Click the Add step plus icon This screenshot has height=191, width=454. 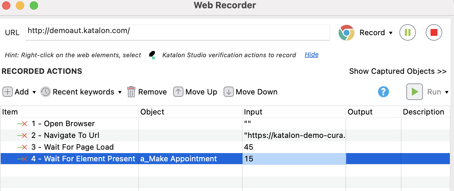point(8,92)
